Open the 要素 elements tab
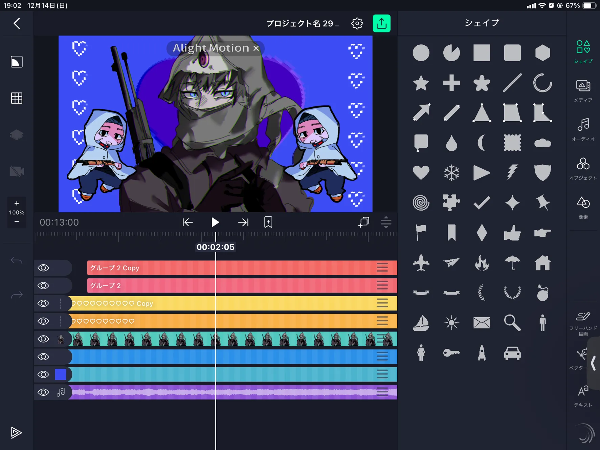Screen dimensions: 600x450 click(x=583, y=208)
